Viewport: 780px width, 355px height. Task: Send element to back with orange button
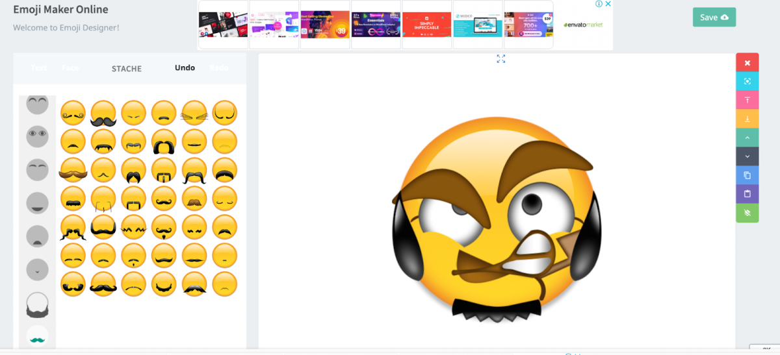747,119
